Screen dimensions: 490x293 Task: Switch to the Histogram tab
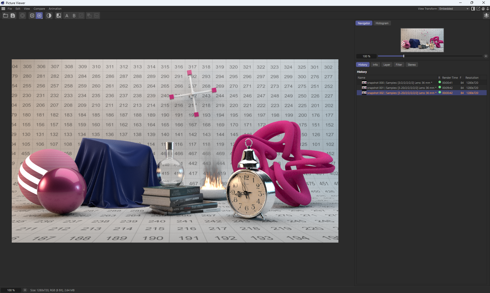[382, 23]
